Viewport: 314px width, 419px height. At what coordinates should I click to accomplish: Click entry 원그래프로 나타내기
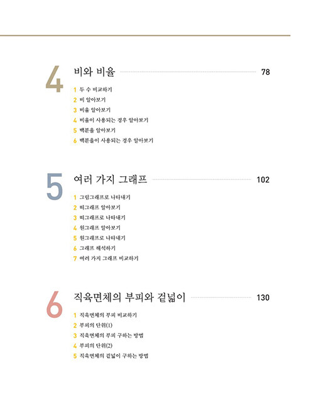click(102, 238)
